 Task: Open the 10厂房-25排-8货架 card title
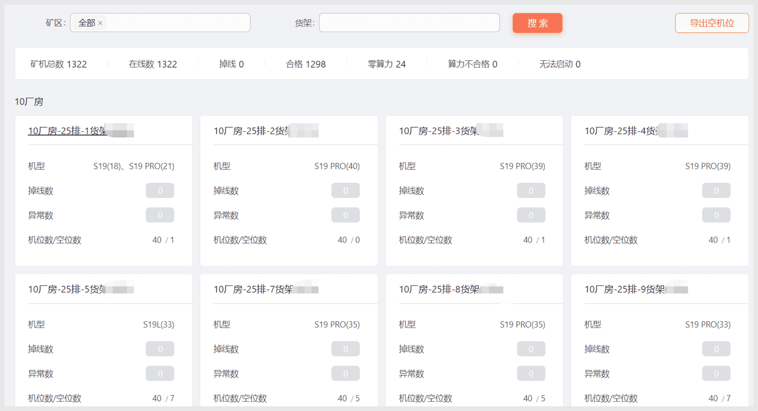pos(439,290)
